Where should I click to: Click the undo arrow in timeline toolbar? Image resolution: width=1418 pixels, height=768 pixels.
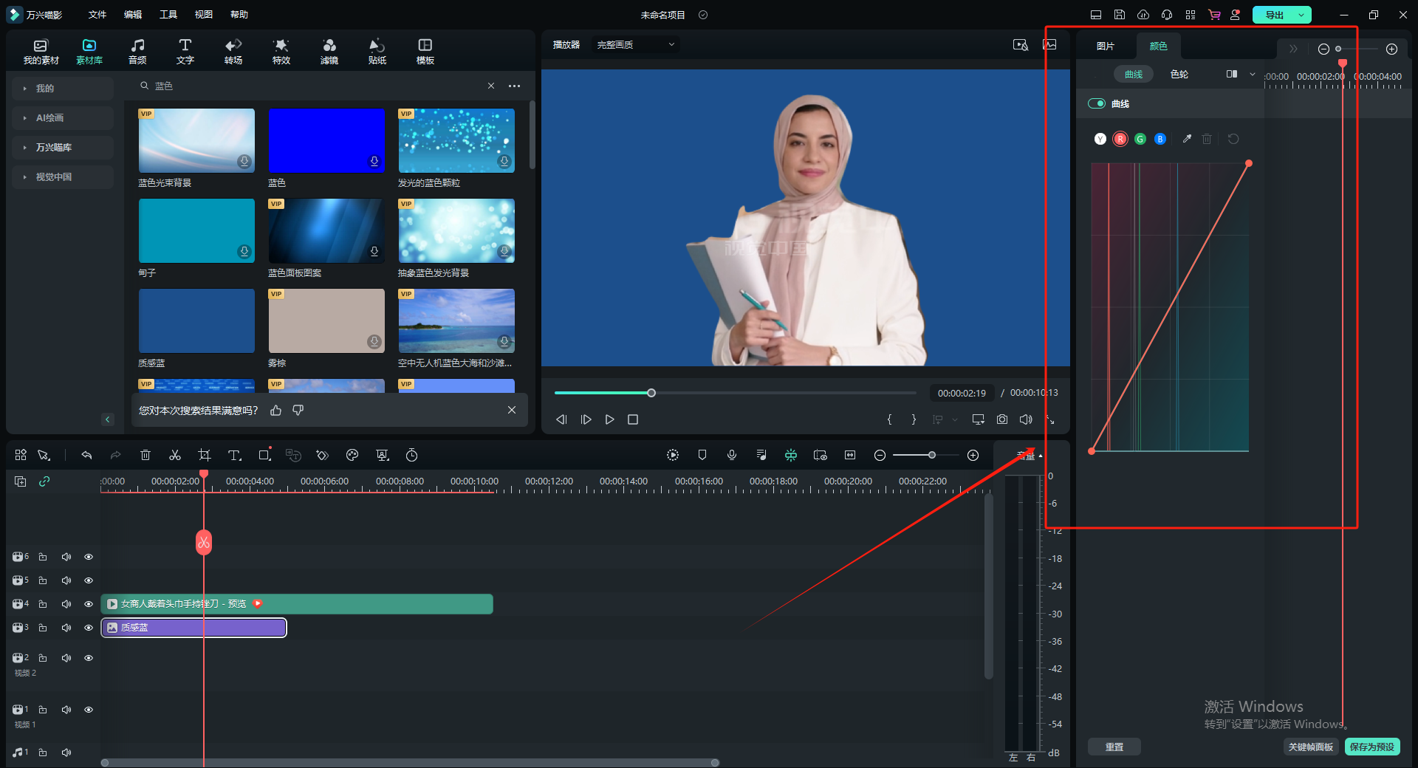[x=86, y=455]
